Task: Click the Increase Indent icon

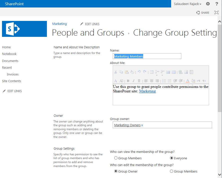Action: [181, 81]
